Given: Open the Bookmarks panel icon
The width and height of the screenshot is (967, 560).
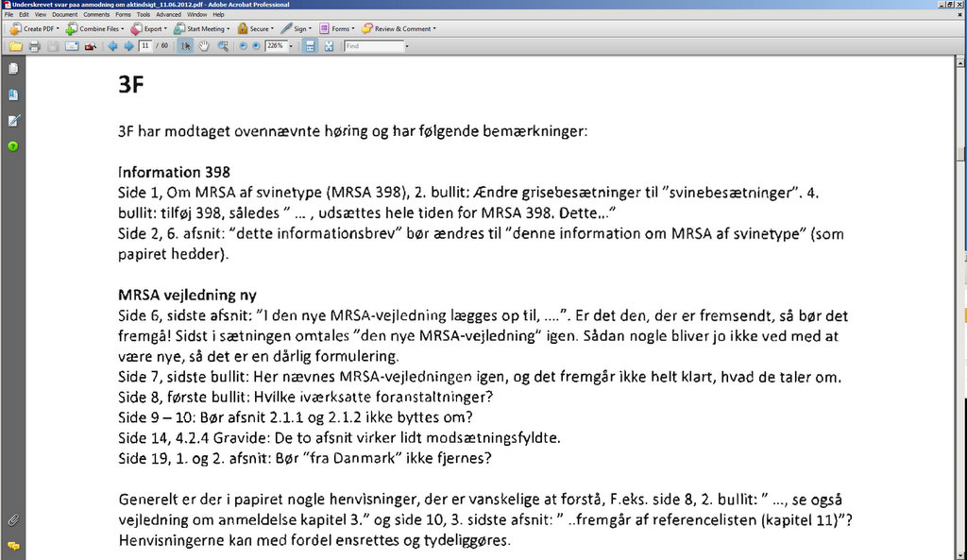Looking at the screenshot, I should click(x=13, y=94).
